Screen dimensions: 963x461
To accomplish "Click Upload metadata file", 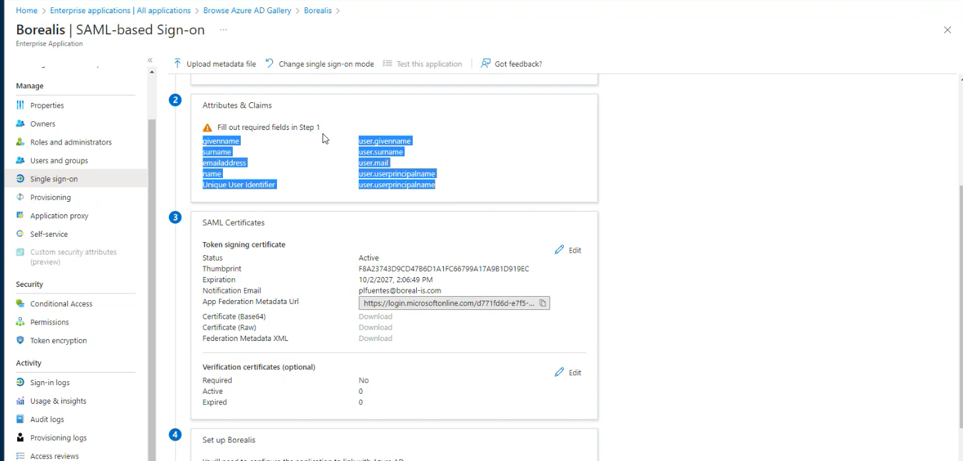I will point(214,64).
